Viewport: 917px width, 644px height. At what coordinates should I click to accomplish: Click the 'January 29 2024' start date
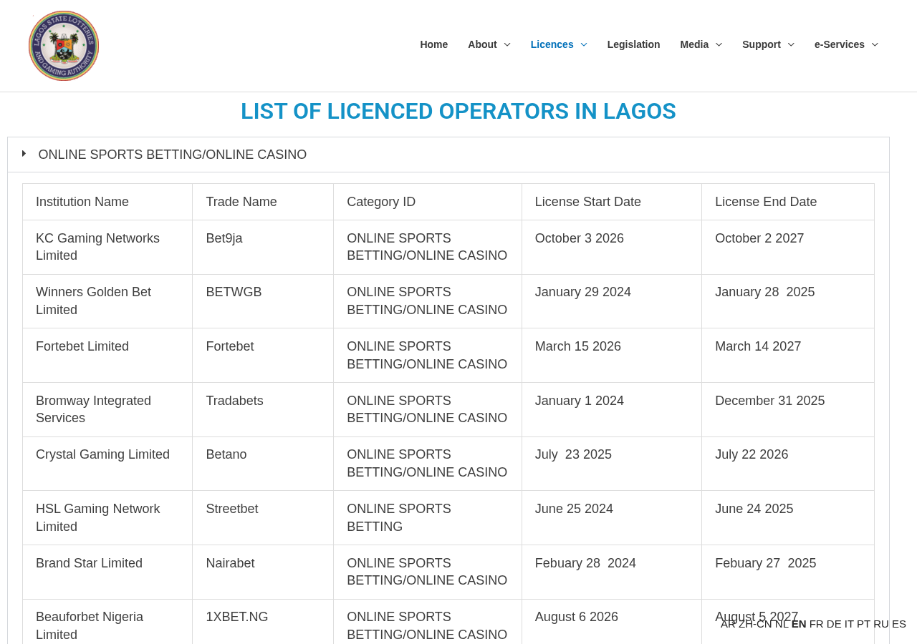[x=583, y=292]
